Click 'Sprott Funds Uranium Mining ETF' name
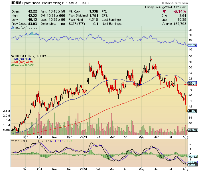Image resolution: width=199 pixels, height=171 pixels. [x=45, y=3]
